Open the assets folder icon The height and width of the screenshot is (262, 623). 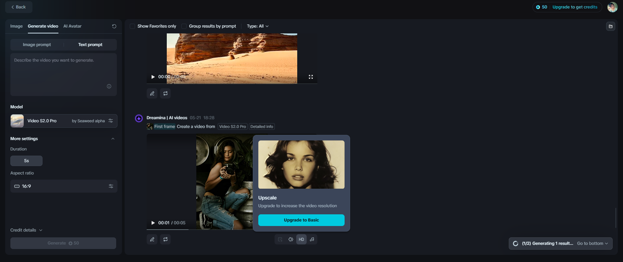(611, 26)
